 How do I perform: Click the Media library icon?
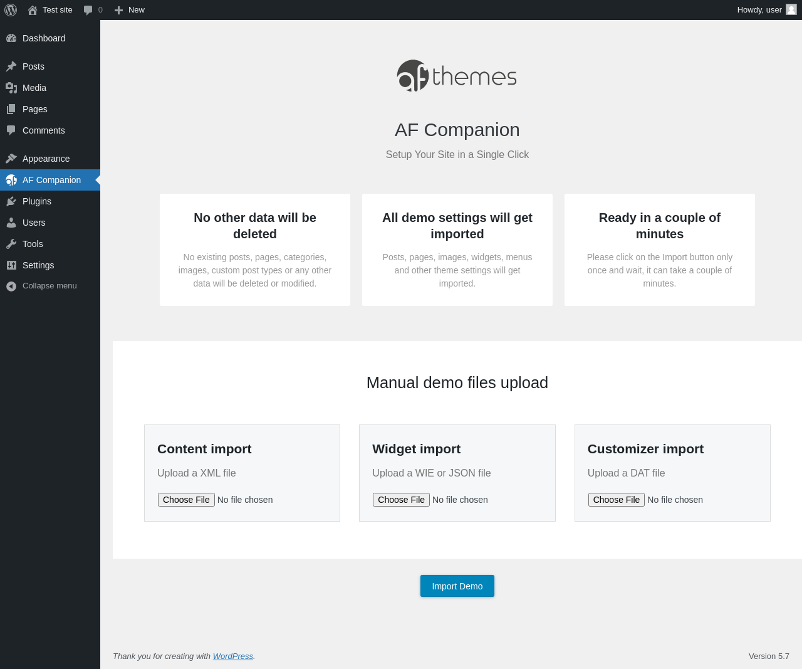point(11,88)
